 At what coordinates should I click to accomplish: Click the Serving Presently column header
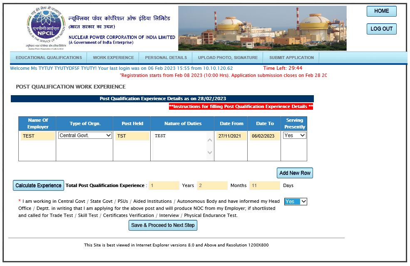click(x=294, y=124)
